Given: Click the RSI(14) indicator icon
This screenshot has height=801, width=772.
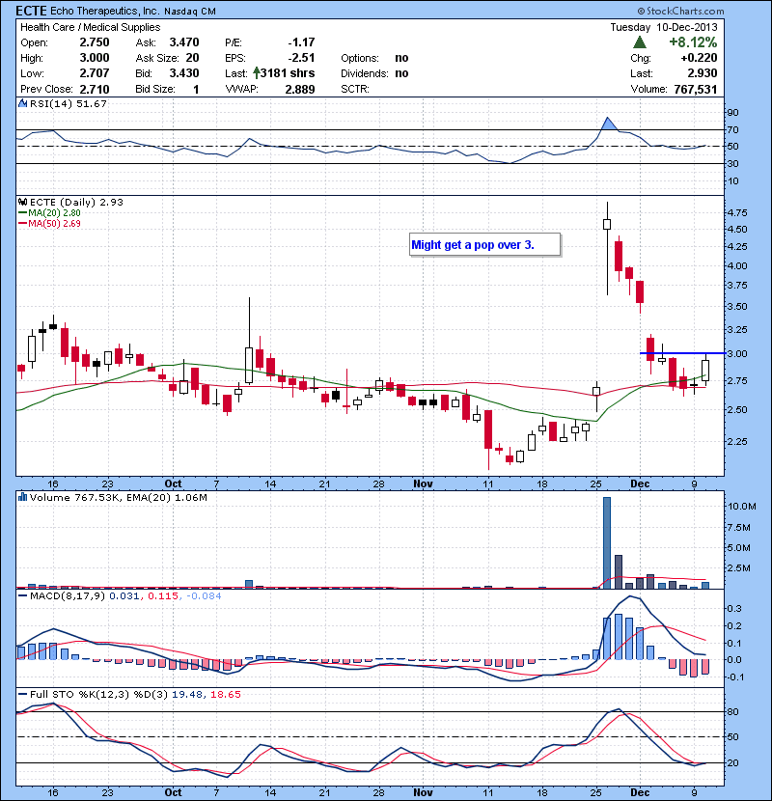Looking at the screenshot, I should [x=22, y=103].
